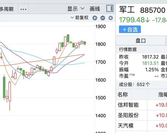Switch to the 盘口 tab
This screenshot has height=133, width=167.
[x=141, y=41]
